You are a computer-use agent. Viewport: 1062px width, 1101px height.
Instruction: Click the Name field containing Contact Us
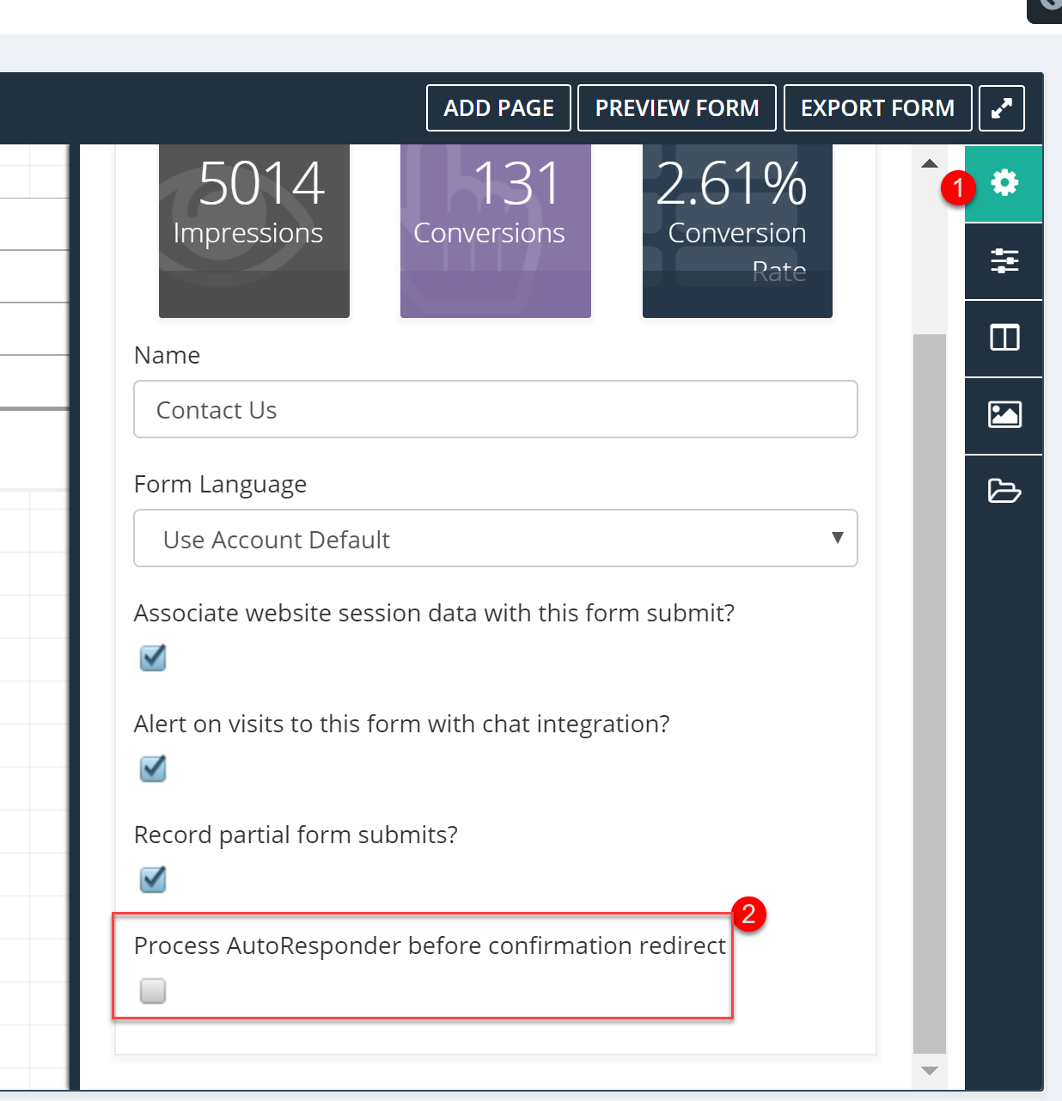496,409
